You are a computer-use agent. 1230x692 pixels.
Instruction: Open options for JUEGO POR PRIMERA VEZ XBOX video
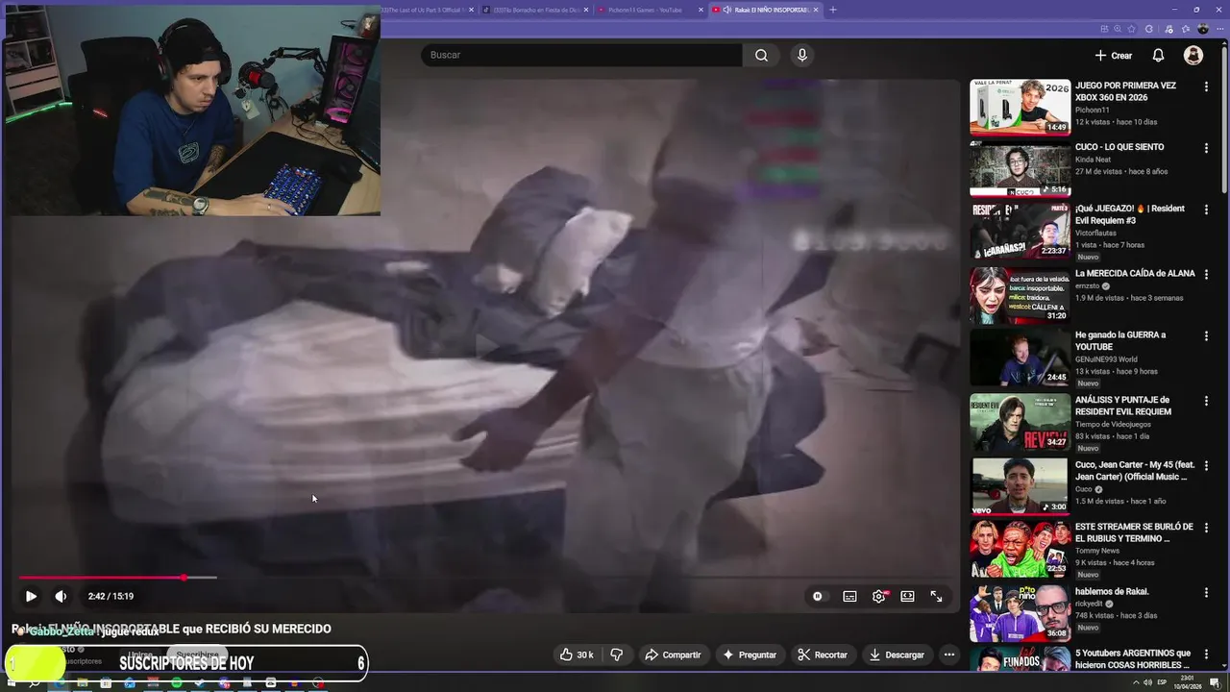click(x=1206, y=86)
